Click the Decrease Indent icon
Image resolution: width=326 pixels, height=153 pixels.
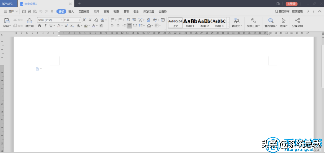click(x=128, y=20)
